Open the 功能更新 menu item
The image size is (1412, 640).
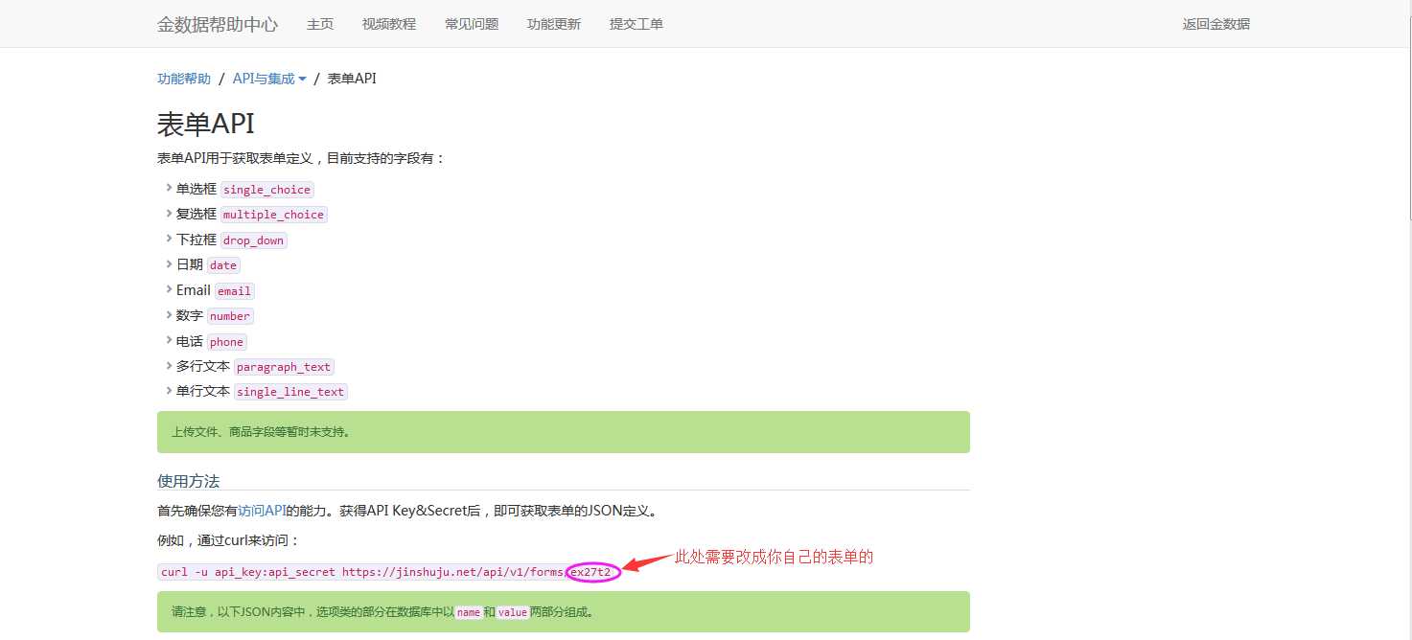554,24
